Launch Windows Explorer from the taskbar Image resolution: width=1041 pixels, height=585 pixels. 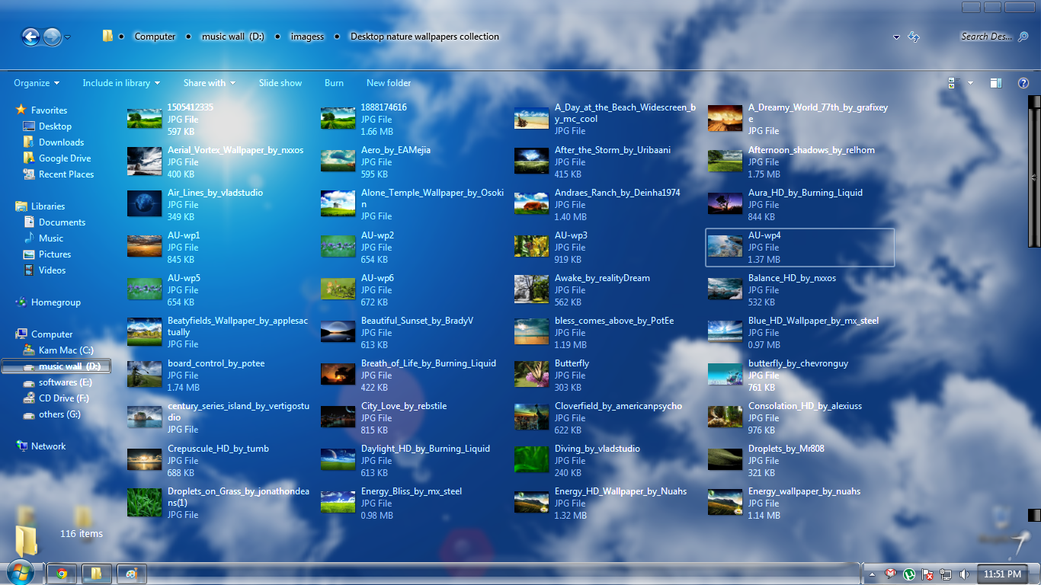pos(96,574)
